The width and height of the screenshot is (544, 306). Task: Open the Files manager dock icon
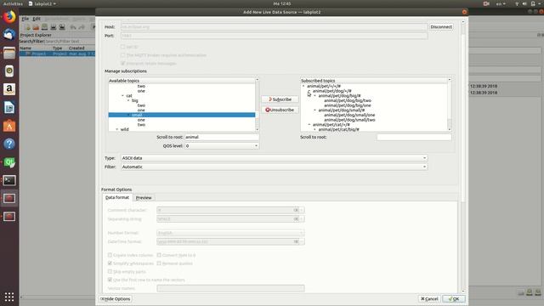point(9,53)
